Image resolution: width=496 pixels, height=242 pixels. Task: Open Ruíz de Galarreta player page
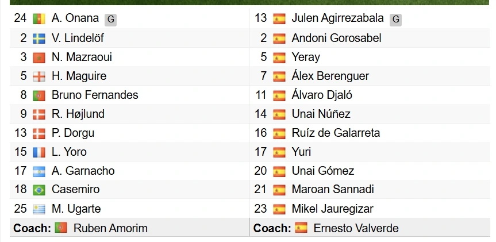click(x=336, y=133)
